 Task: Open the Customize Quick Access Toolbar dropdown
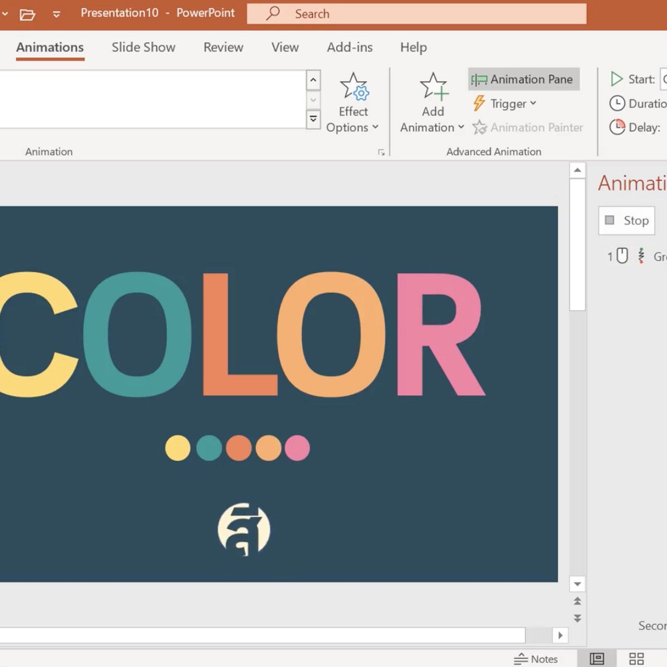56,14
